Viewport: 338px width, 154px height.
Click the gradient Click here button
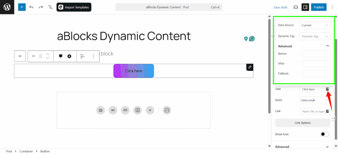(134, 71)
